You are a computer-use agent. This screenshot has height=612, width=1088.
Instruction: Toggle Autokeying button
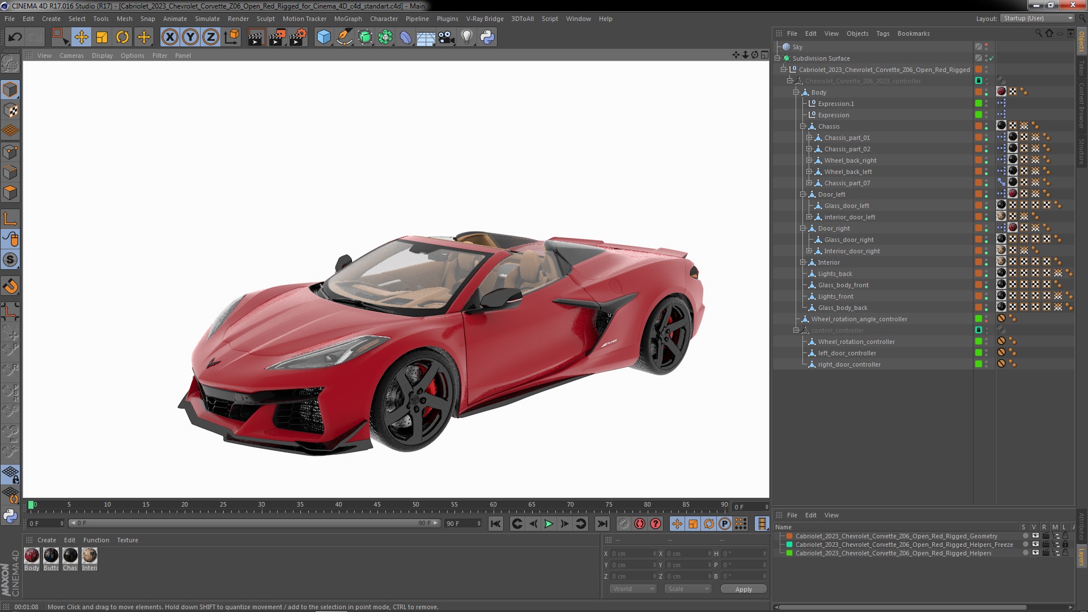click(640, 524)
